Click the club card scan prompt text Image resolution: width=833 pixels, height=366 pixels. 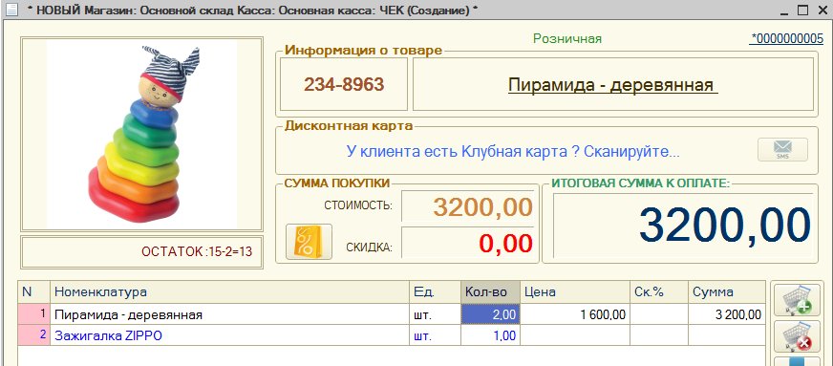pyautogui.click(x=513, y=151)
